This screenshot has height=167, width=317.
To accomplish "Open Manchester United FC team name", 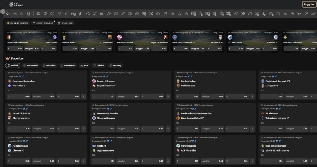I will [192, 118].
